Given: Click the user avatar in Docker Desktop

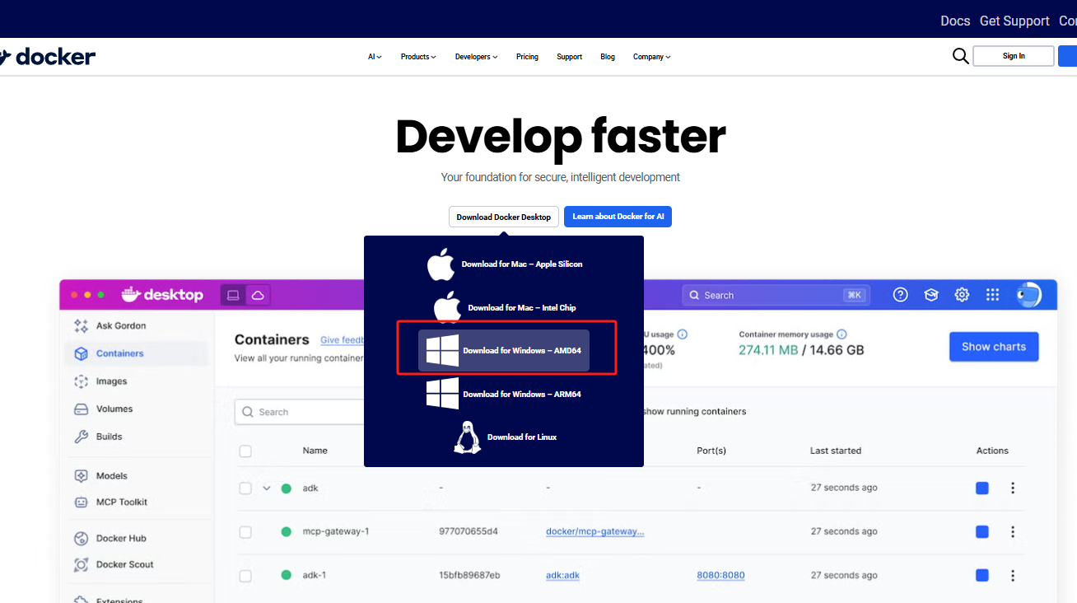Looking at the screenshot, I should [1028, 294].
